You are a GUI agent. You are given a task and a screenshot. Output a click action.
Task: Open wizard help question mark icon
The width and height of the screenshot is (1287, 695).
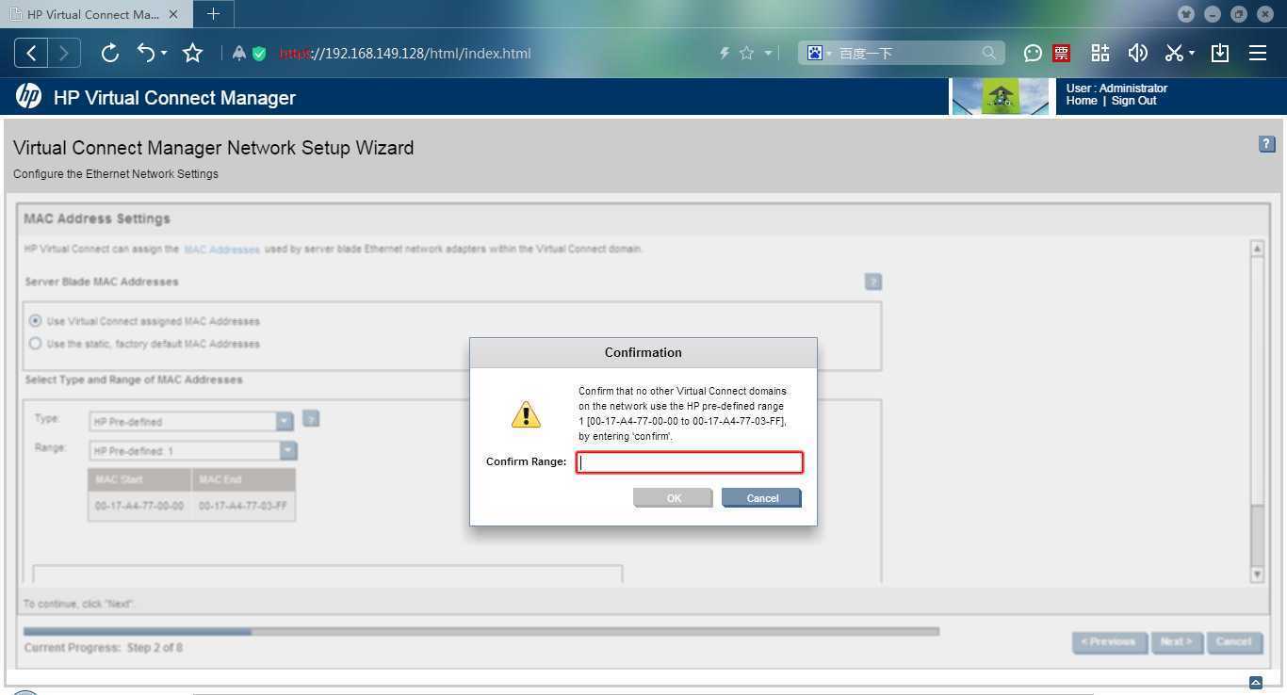click(1266, 144)
